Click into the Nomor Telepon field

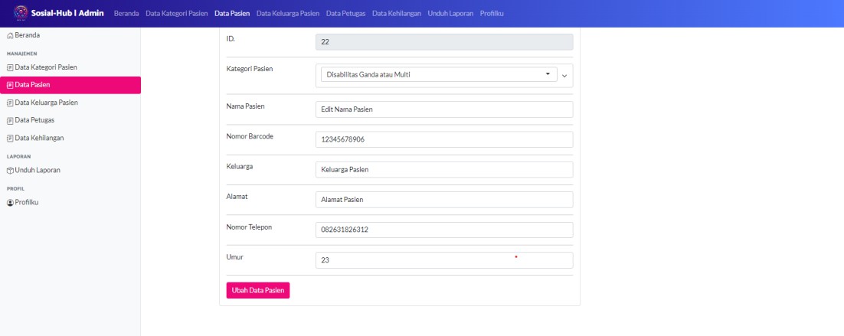pos(444,230)
